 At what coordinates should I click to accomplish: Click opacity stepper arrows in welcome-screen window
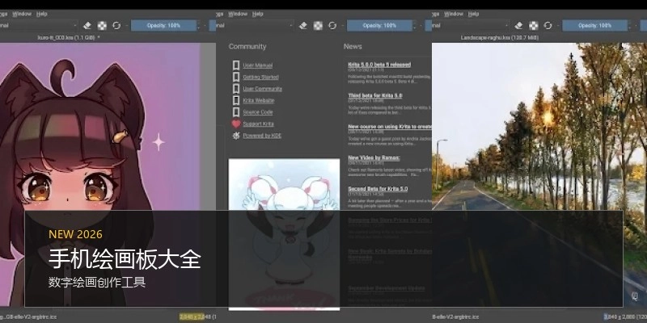coord(415,26)
